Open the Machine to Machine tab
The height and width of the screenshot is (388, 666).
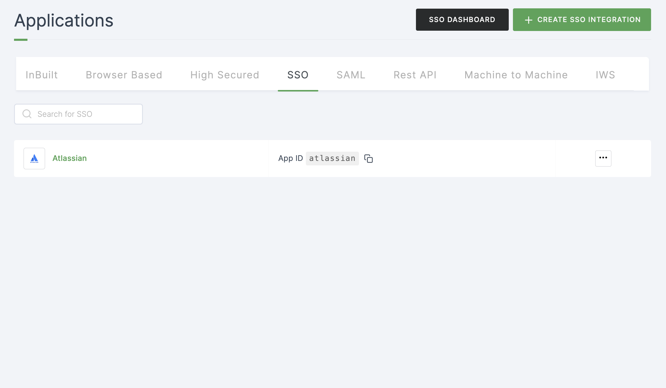pos(516,75)
